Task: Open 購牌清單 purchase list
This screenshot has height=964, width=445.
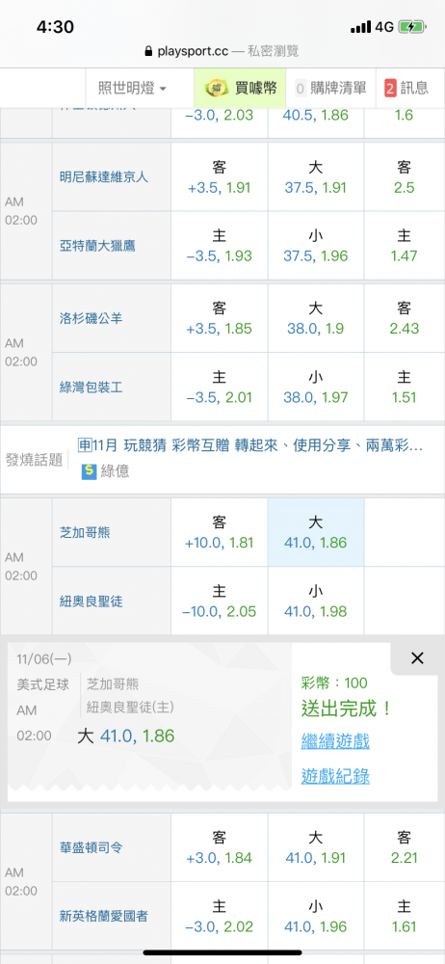Action: tap(330, 88)
